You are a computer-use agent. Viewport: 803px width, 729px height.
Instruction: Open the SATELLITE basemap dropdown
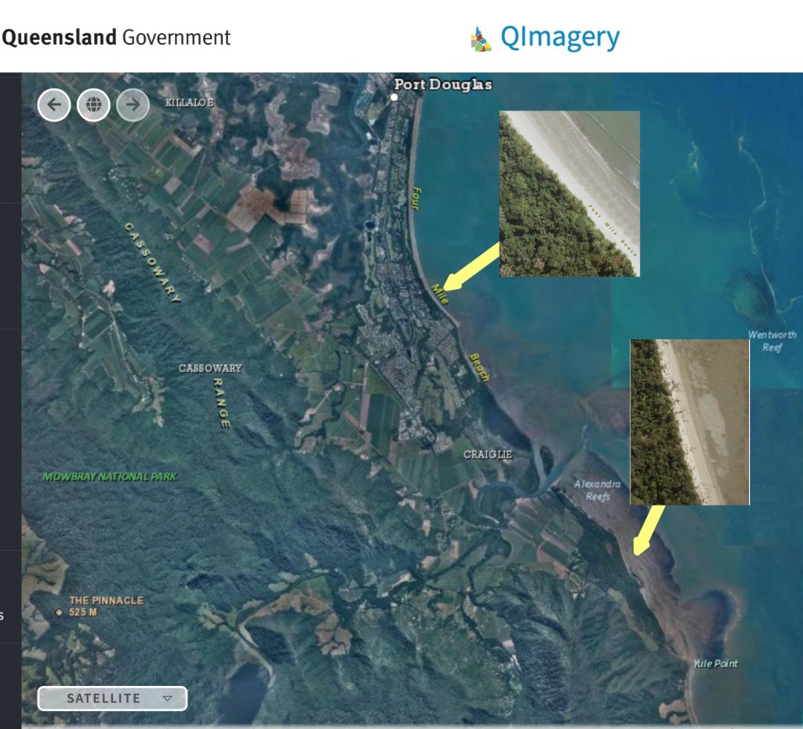click(x=112, y=698)
